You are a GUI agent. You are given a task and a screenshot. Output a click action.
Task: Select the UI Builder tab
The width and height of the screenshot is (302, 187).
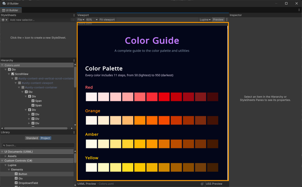click(11, 10)
